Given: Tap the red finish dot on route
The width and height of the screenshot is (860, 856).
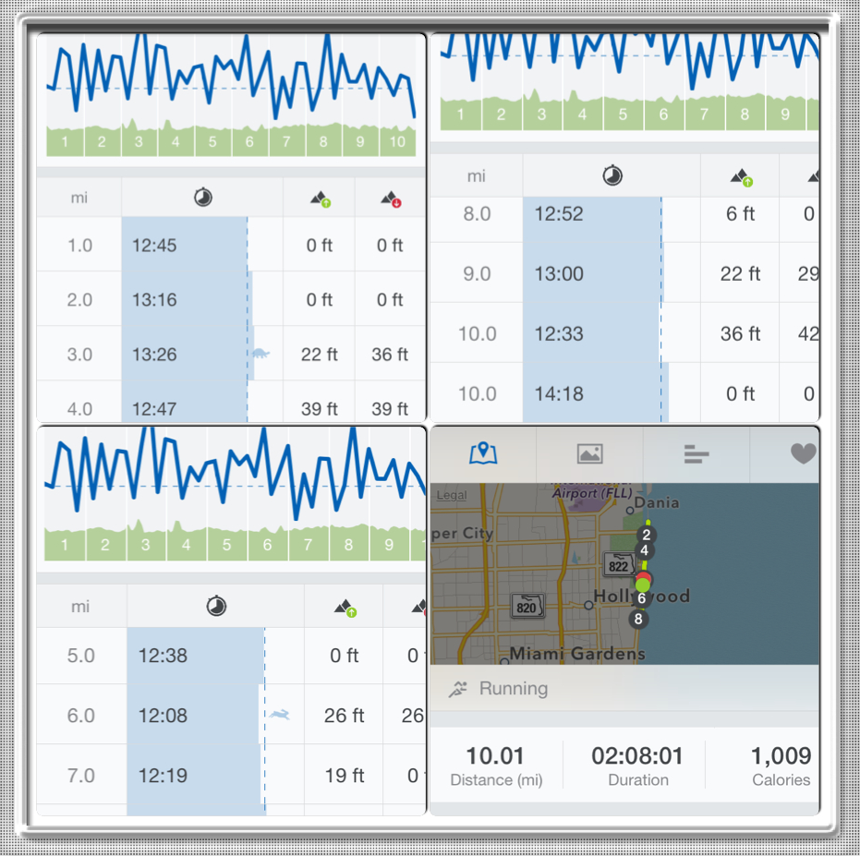Looking at the screenshot, I should 644,577.
